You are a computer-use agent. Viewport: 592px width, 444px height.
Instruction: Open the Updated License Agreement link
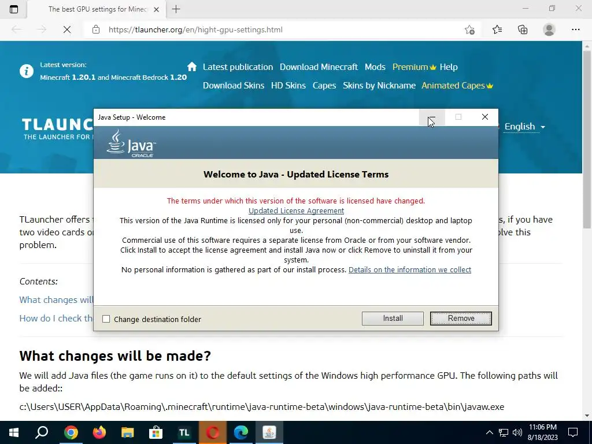click(x=296, y=210)
